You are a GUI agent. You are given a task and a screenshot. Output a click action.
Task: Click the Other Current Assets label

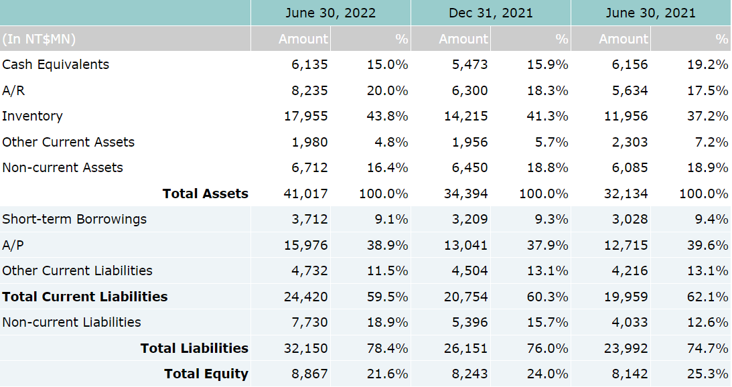pos(68,142)
